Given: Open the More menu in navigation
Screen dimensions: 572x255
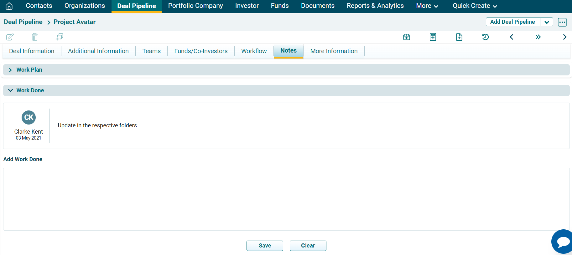Looking at the screenshot, I should pyautogui.click(x=427, y=6).
